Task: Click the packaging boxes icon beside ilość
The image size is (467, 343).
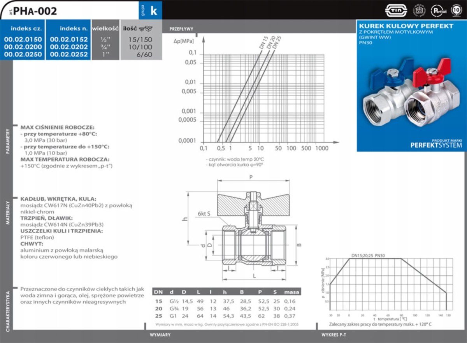Action: pos(146,29)
